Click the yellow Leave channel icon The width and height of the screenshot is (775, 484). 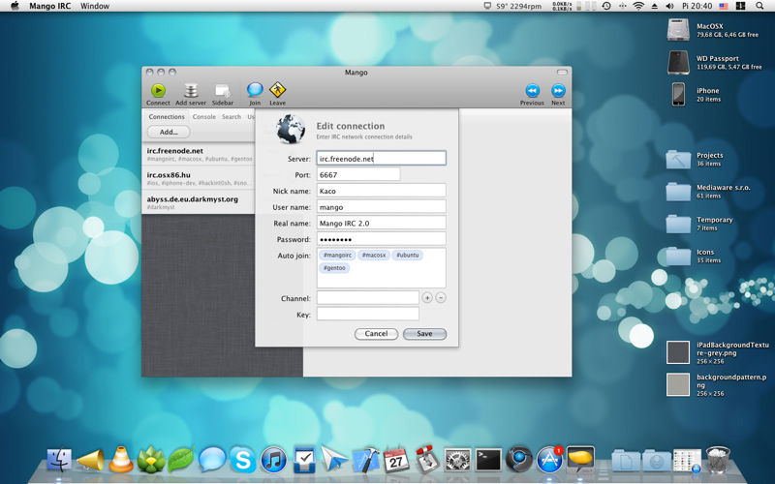(277, 90)
